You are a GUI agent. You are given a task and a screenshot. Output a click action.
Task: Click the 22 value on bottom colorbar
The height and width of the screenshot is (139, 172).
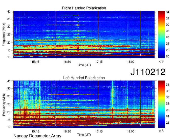(167, 123)
